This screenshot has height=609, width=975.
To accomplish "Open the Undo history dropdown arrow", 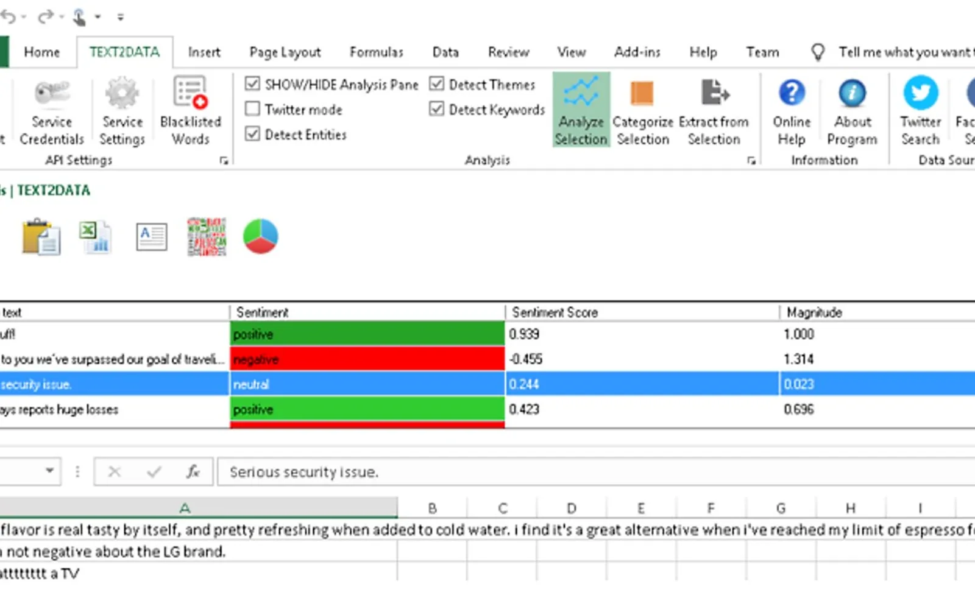I will pos(24,17).
